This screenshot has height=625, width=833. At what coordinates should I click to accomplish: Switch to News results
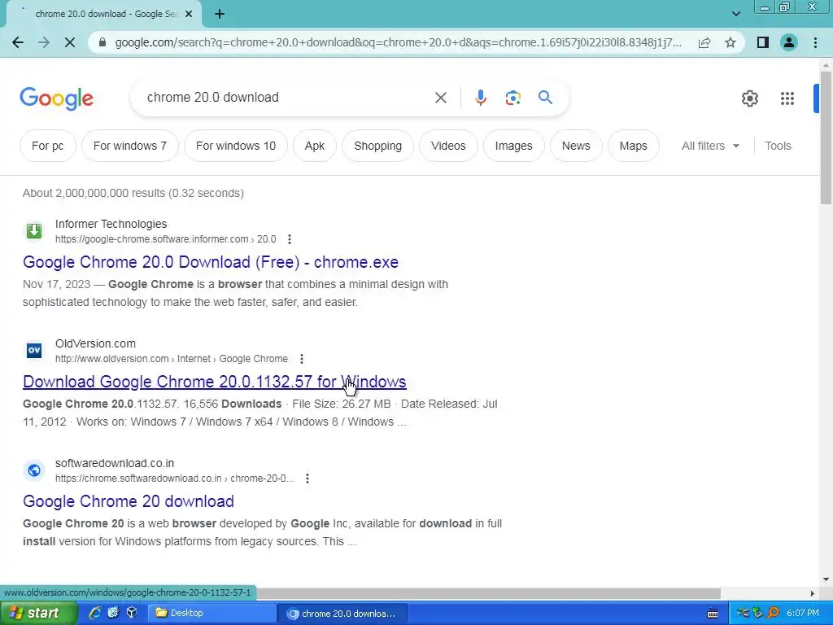click(576, 146)
